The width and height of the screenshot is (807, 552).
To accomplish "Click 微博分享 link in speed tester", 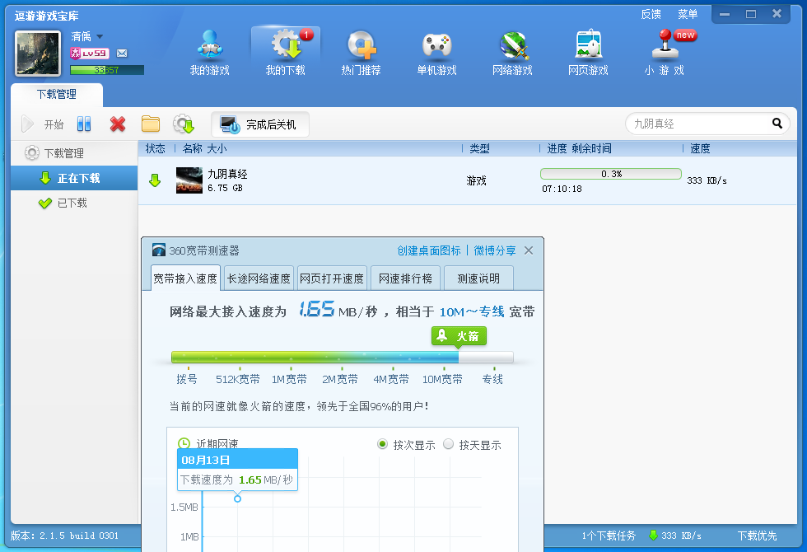I will click(x=495, y=250).
